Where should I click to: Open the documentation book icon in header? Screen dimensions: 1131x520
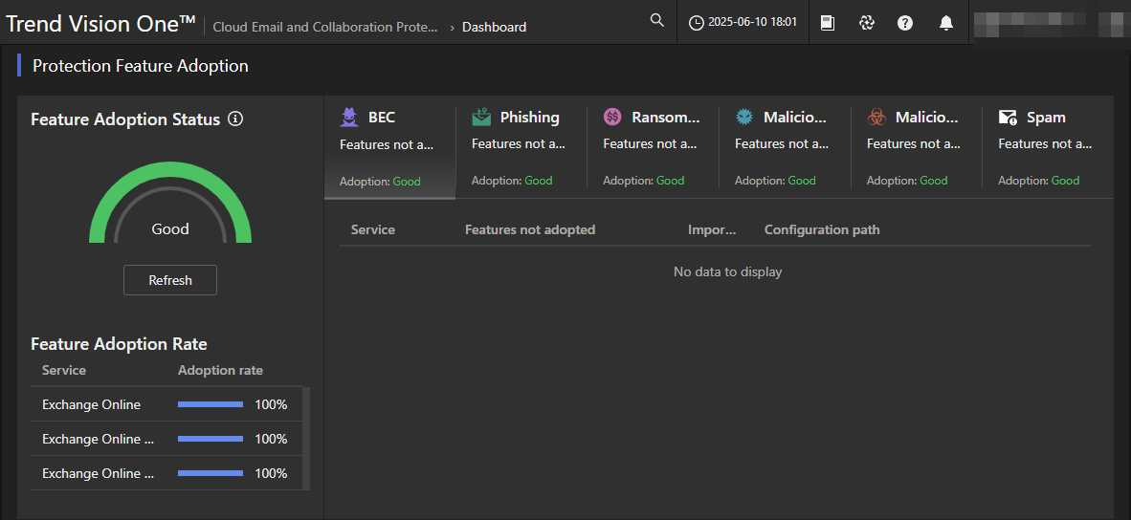point(828,23)
